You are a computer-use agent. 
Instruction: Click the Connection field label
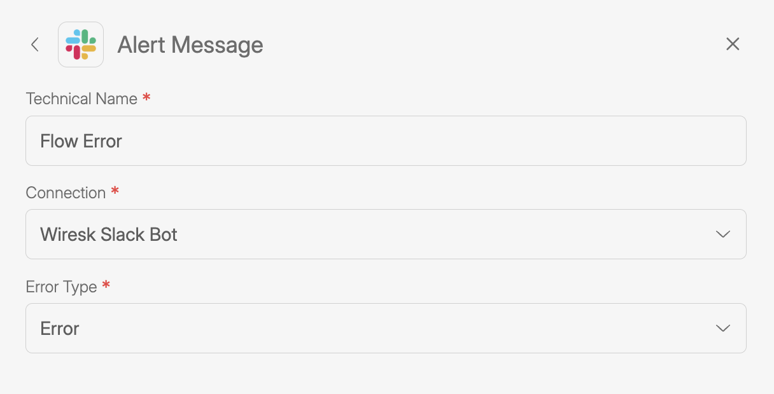click(66, 193)
